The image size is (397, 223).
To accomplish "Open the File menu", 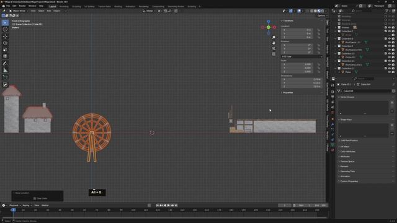I will coord(8,6).
